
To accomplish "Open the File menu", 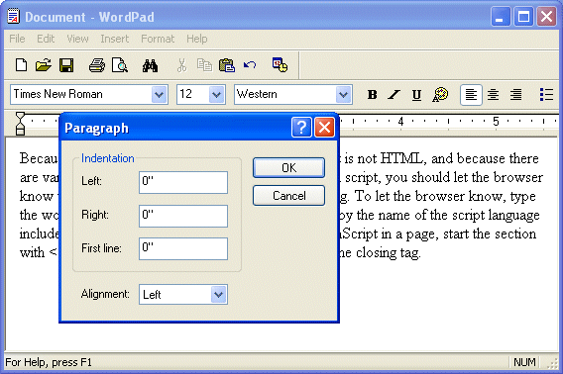I will click(x=17, y=39).
